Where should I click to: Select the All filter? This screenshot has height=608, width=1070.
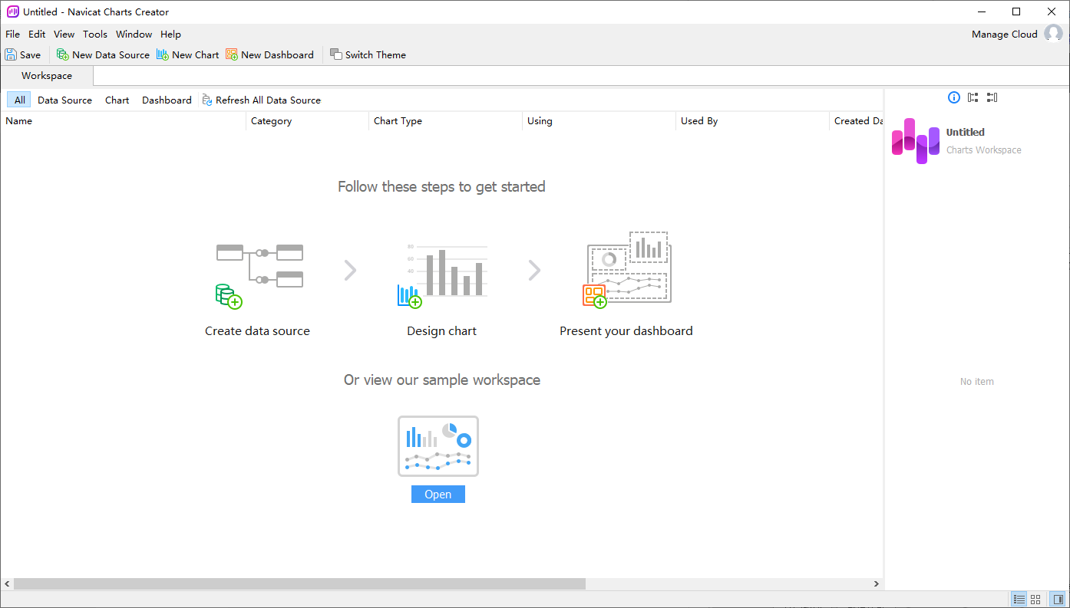pyautogui.click(x=19, y=100)
